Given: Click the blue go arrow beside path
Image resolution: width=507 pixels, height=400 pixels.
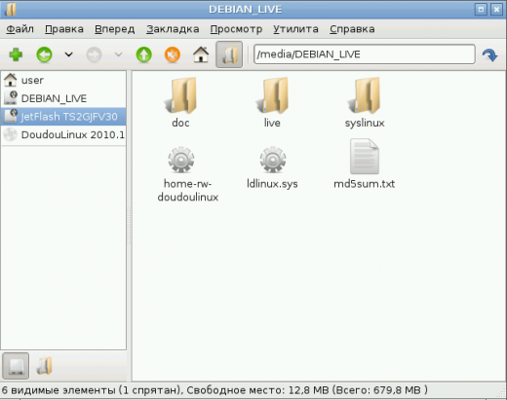Looking at the screenshot, I should point(489,55).
